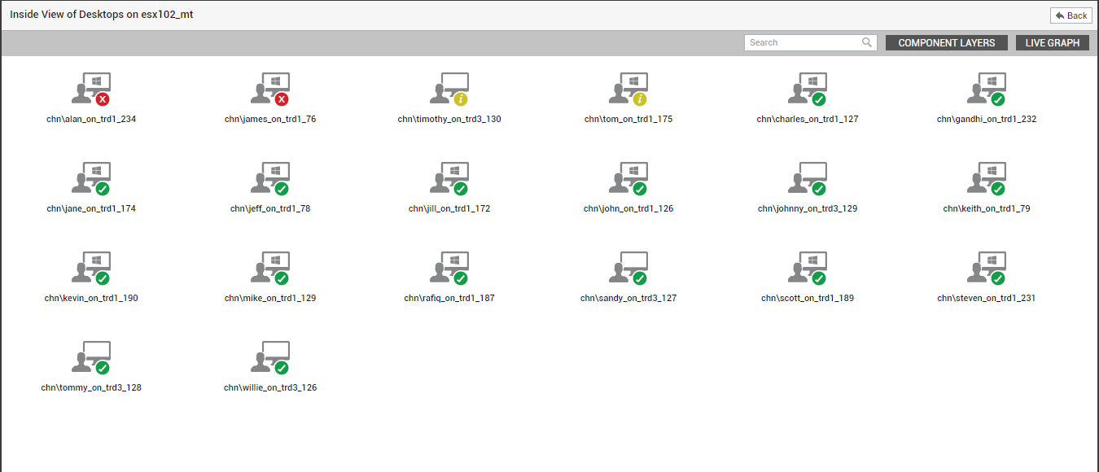This screenshot has width=1099, height=472.
Task: Click the label chn\tom_on_trd1_175
Action: (628, 119)
